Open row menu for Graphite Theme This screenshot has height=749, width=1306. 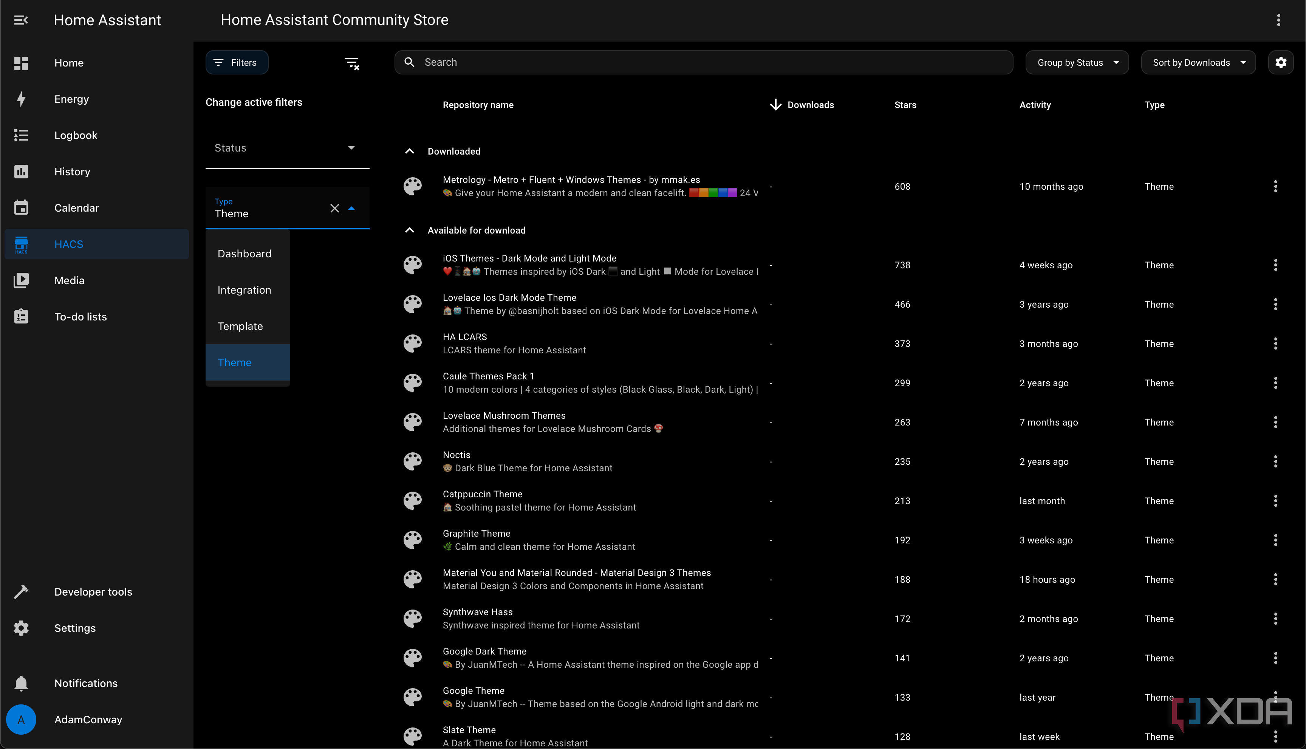tap(1276, 540)
